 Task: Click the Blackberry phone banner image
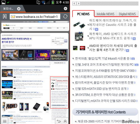[x=26, y=55]
